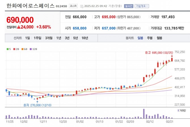Click the latest candlestick under the red arrow
This screenshot has height=127, width=190.
point(172,60)
